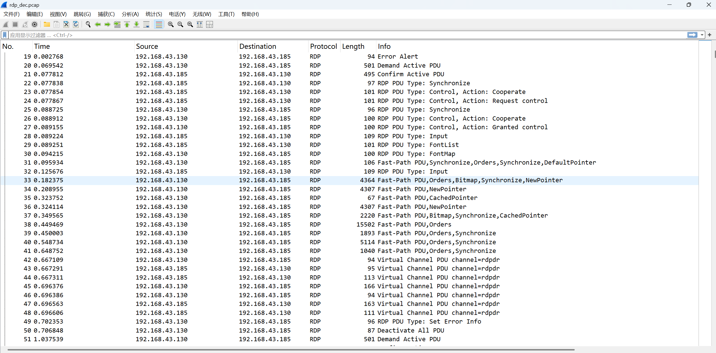Image resolution: width=716 pixels, height=353 pixels.
Task: Open the 统计(S) statistics menu
Action: pyautogui.click(x=154, y=14)
